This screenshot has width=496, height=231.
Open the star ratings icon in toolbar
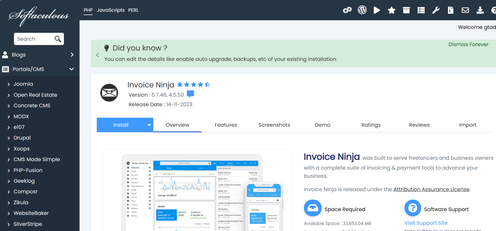[x=392, y=10]
